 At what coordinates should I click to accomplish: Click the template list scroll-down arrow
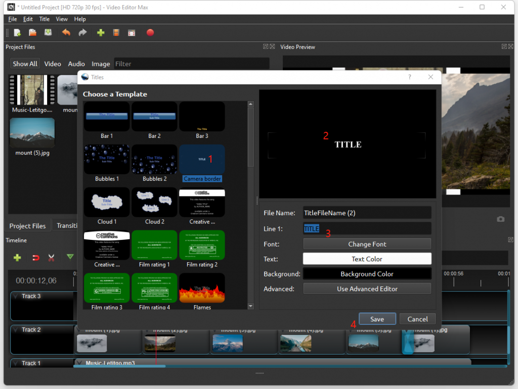coord(251,306)
